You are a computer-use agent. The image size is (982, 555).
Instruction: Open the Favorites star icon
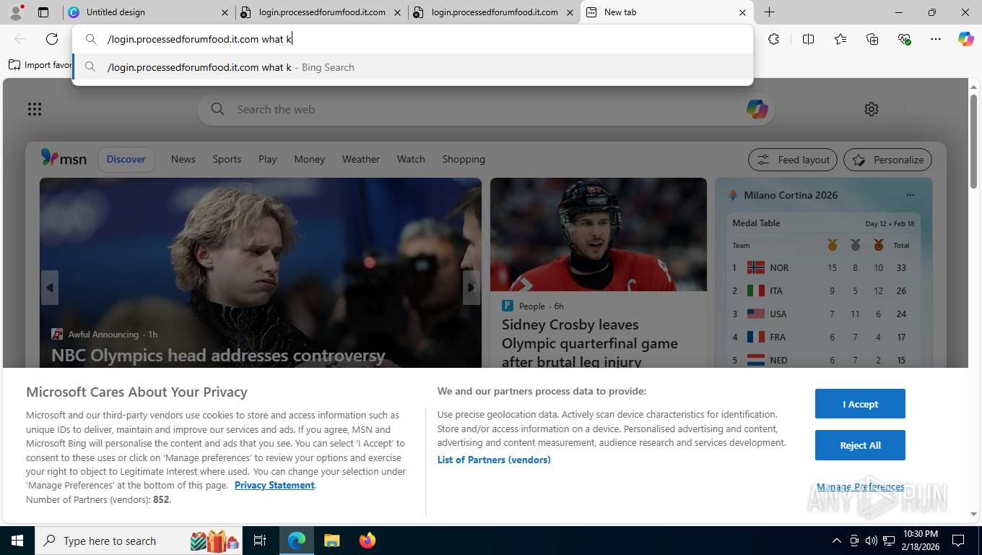point(840,39)
